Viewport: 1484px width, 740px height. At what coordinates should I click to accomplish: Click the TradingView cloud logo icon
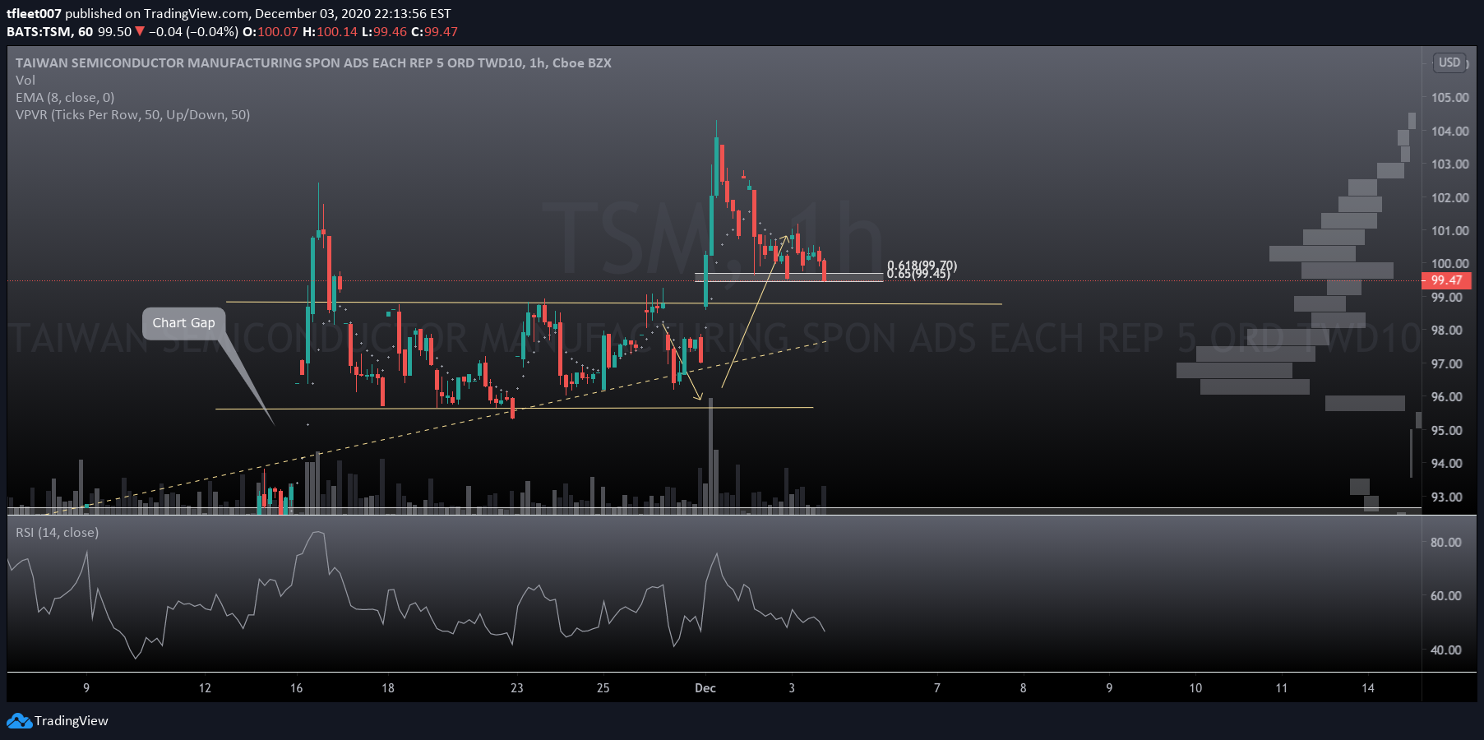(19, 721)
